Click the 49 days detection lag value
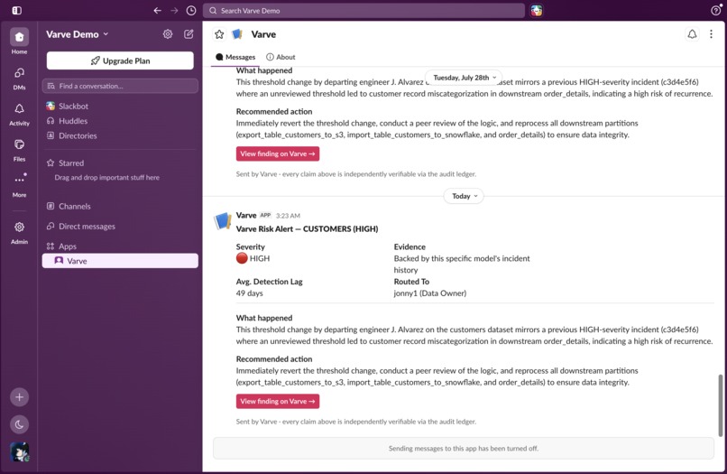 [250, 293]
